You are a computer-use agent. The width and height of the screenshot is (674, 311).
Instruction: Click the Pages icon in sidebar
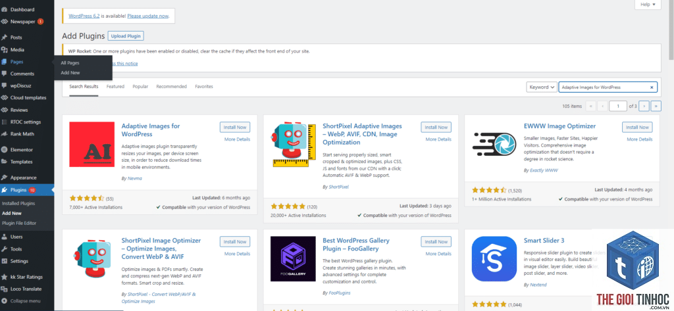5,61
